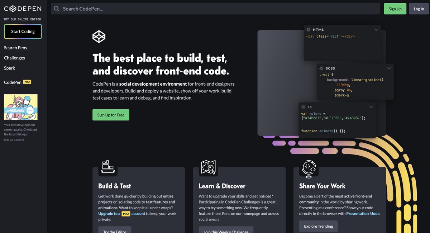Click the CodePen logo in header
Screen dimensions: 430x233
click(x=23, y=9)
